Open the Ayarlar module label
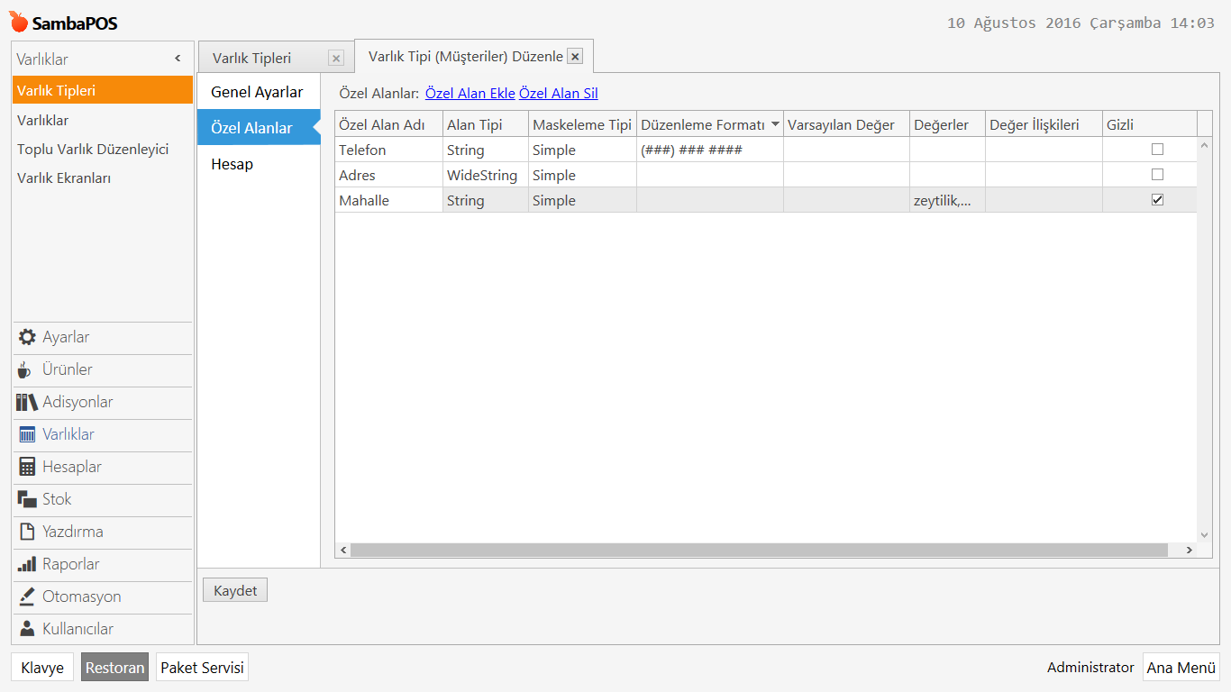The height and width of the screenshot is (692, 1231). click(x=66, y=337)
